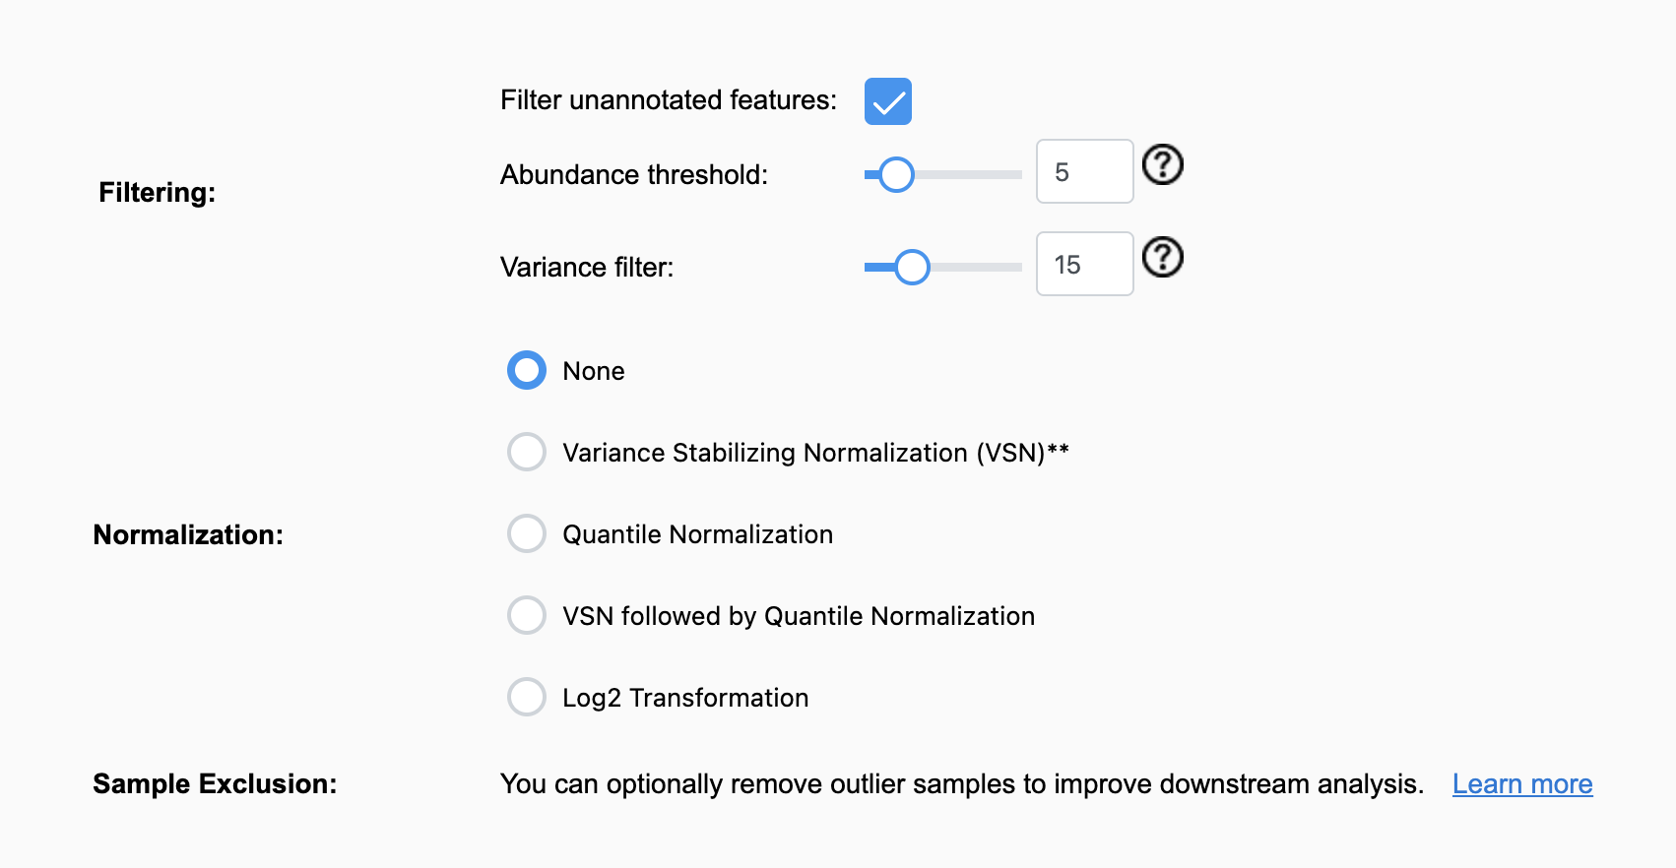This screenshot has height=868, width=1676.
Task: Click the Log2 Transformation label text
Action: click(x=685, y=698)
